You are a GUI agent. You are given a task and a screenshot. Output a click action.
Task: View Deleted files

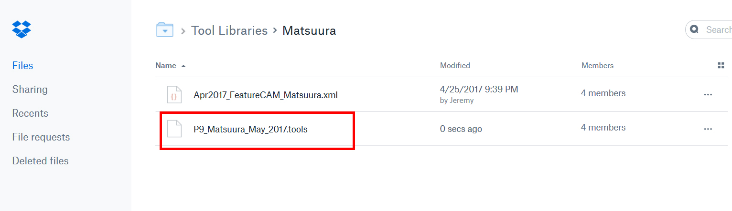tap(40, 161)
